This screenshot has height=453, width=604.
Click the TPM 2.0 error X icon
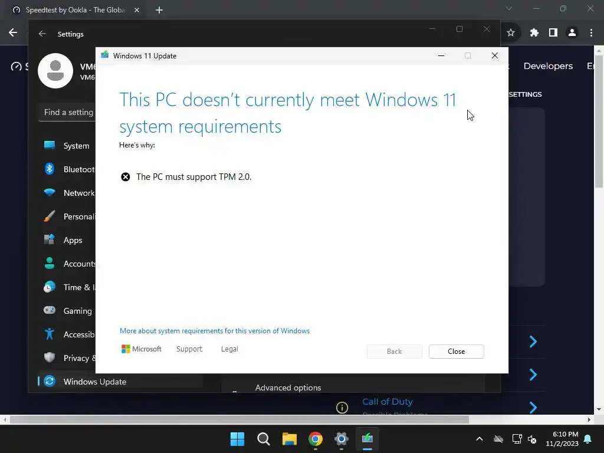click(x=126, y=177)
